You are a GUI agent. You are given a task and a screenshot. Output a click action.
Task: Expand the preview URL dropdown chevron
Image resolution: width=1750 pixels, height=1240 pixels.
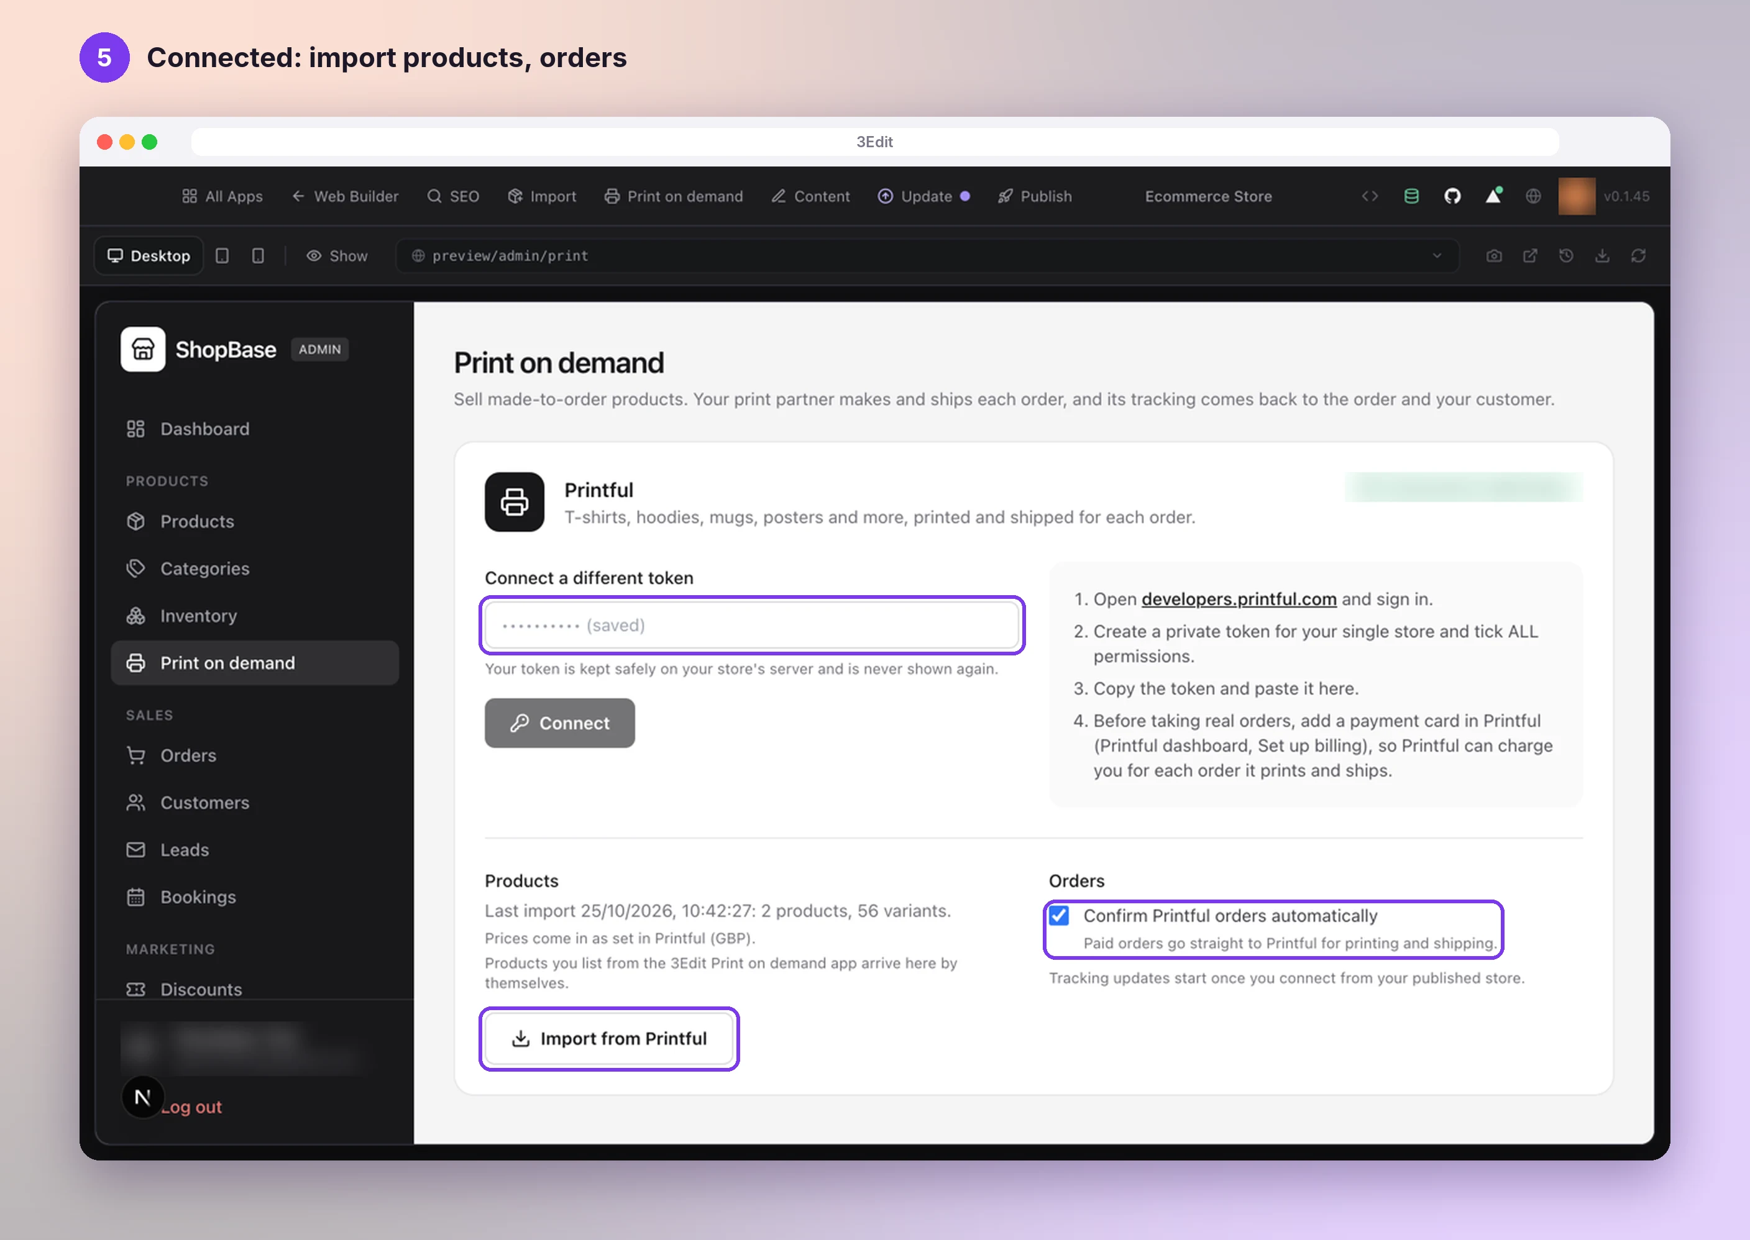1437,256
